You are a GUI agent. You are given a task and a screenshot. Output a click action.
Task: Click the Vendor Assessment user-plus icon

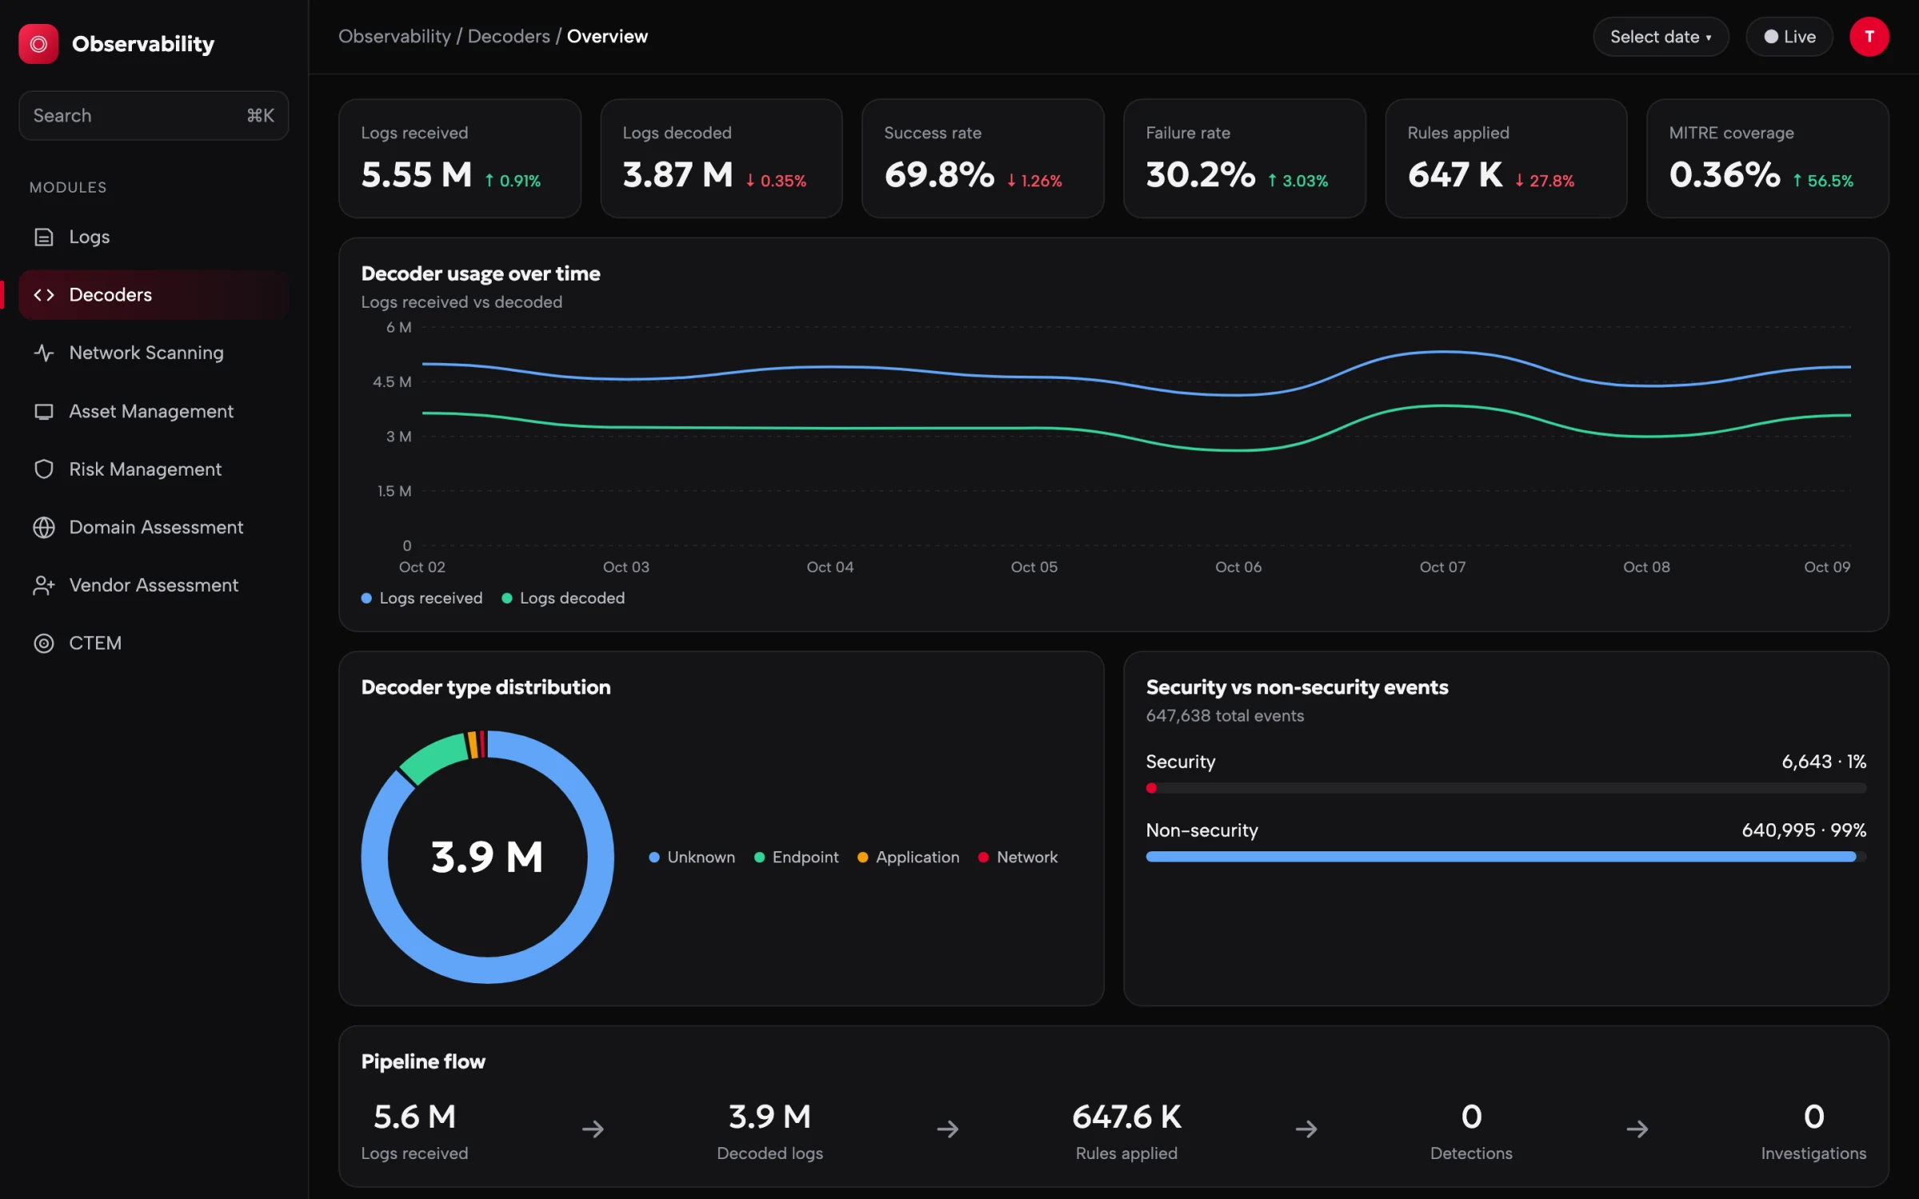[x=44, y=585]
